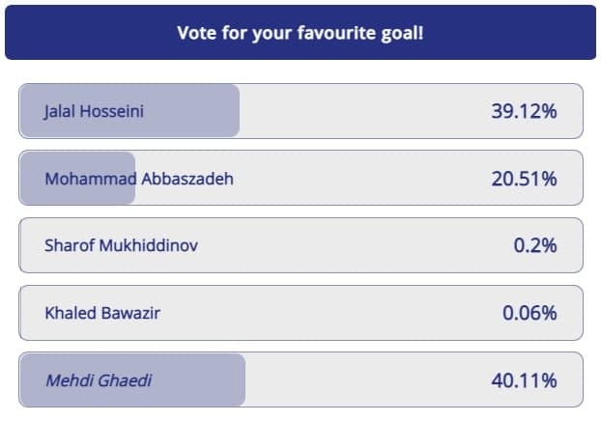
Task: Click the Mohammad Abbaszadeh name label
Action: [139, 179]
